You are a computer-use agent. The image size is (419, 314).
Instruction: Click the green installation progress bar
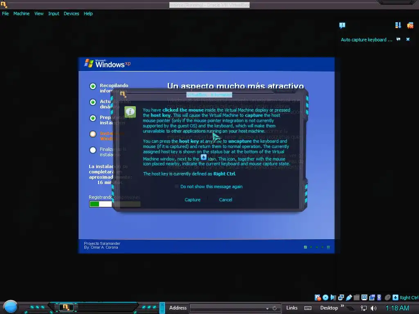point(115,204)
